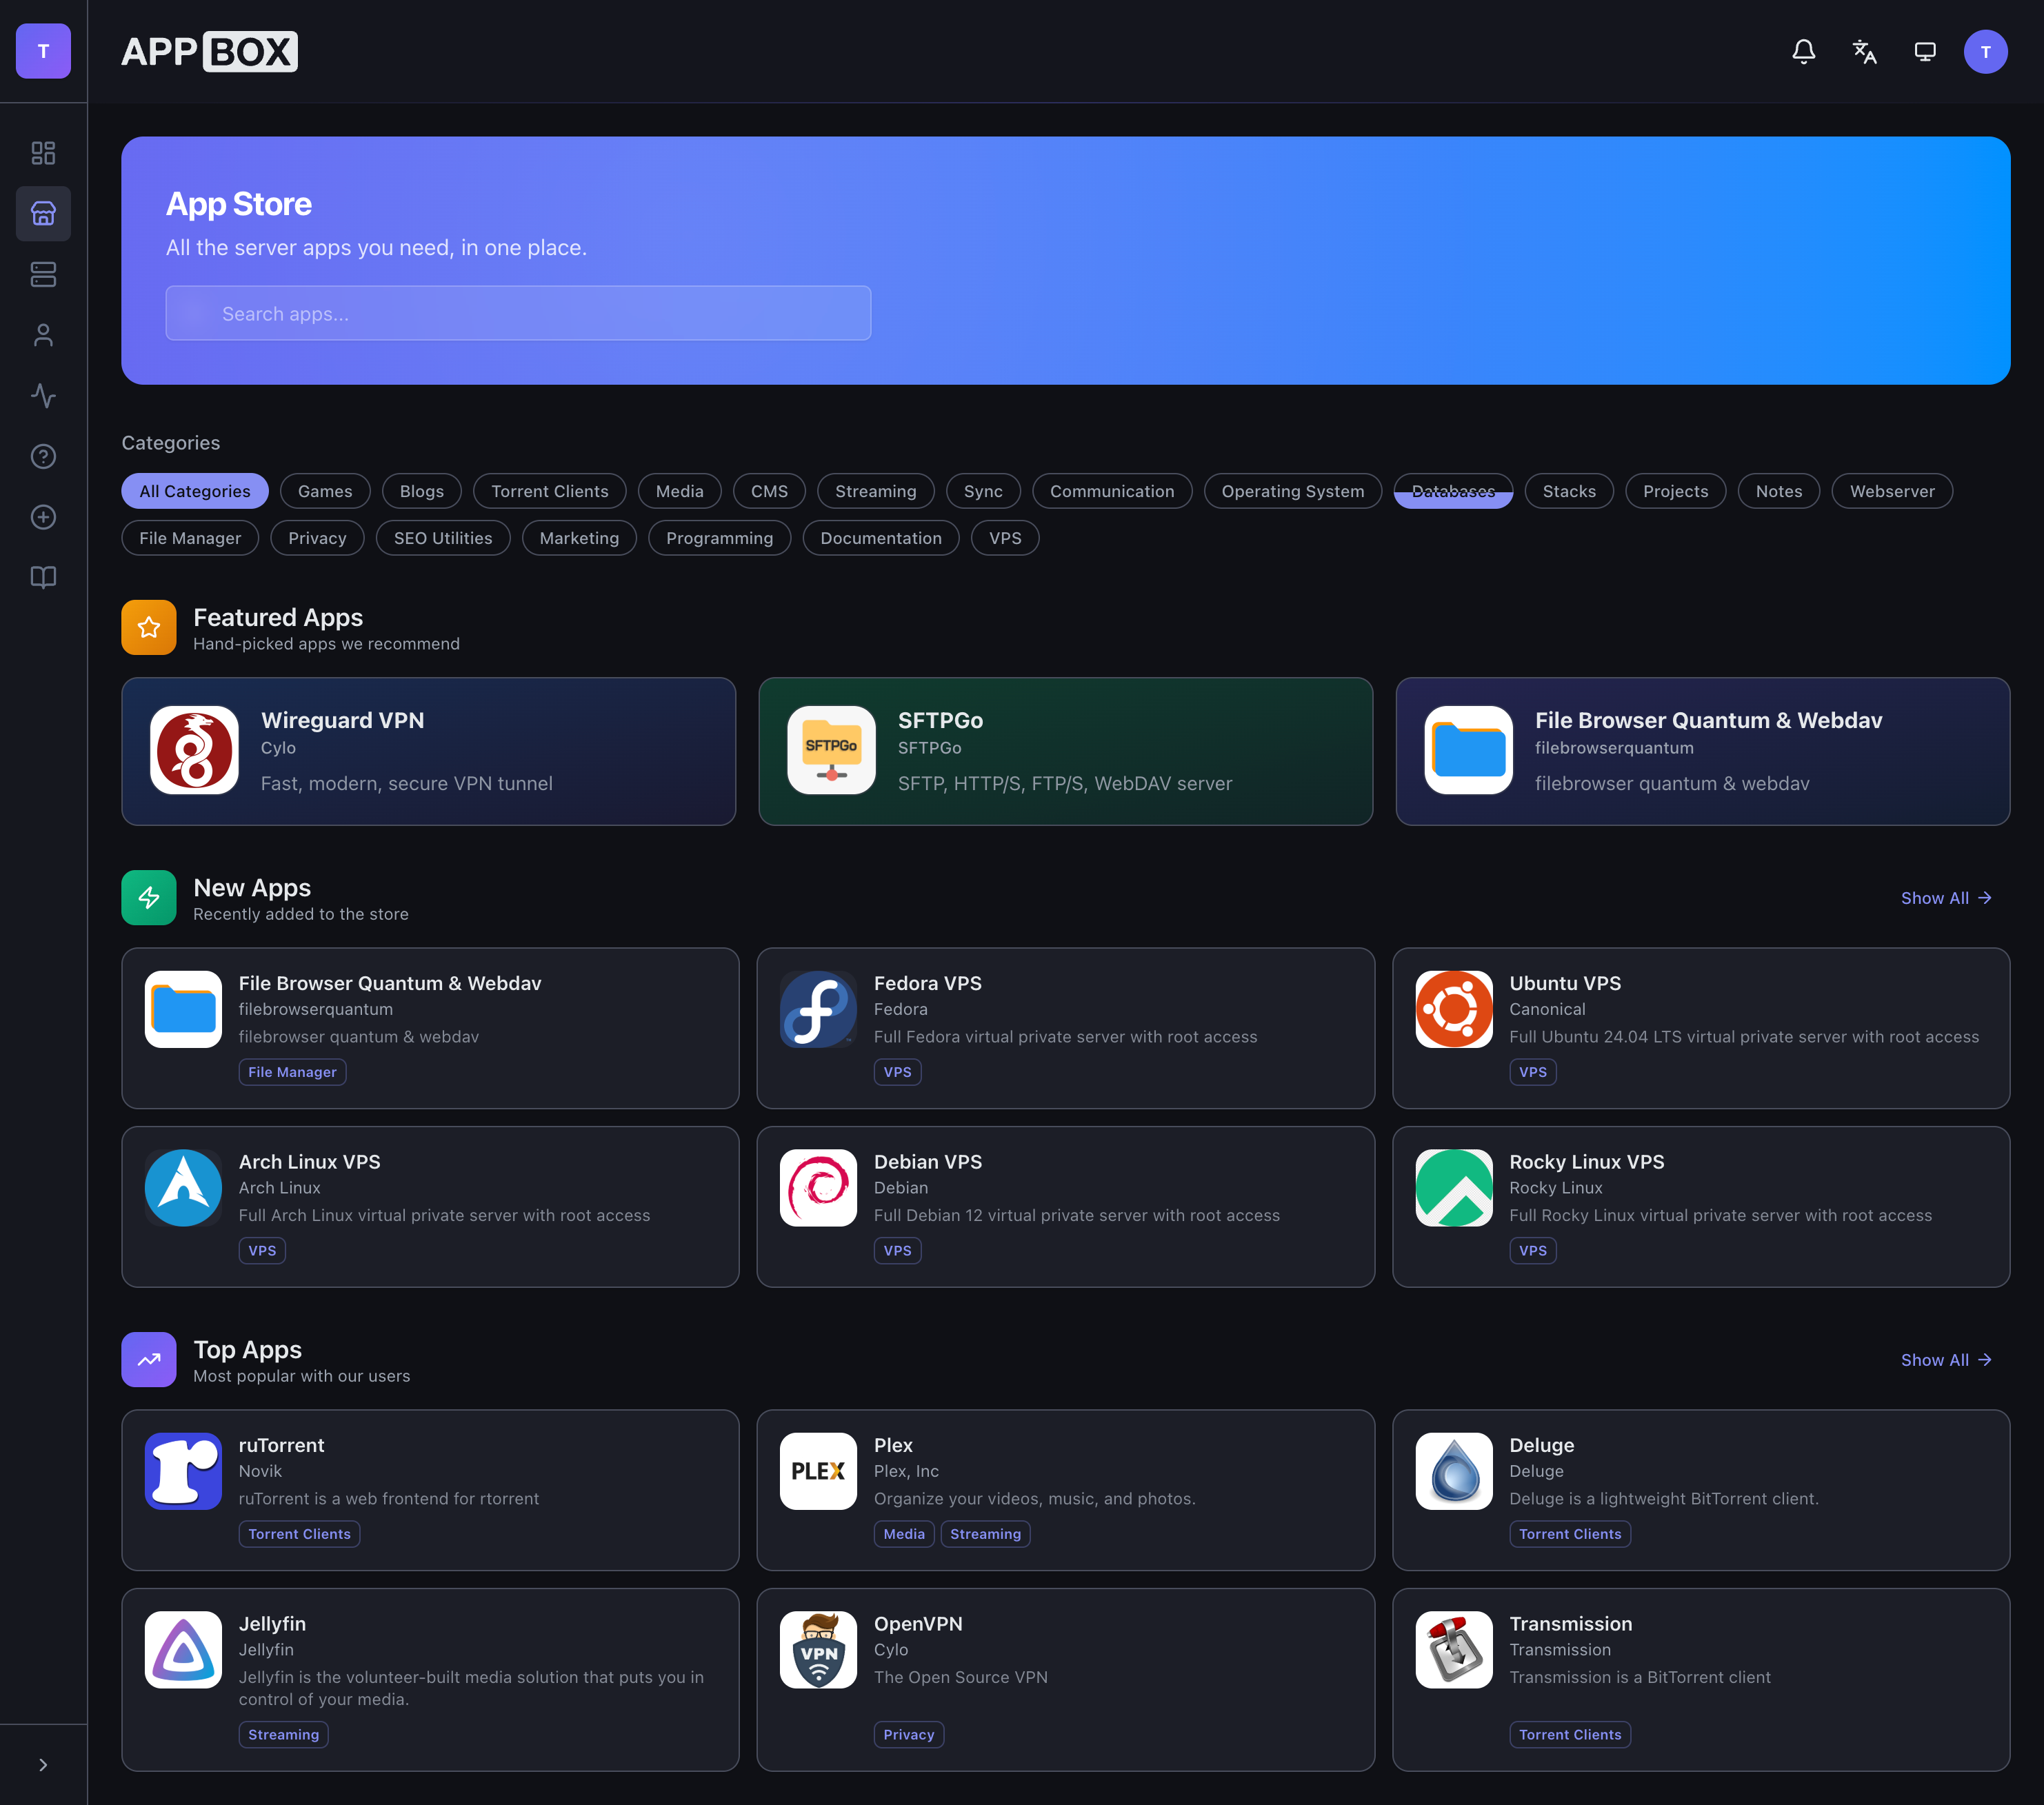
Task: Open File Browser Quantum title in New Apps
Action: tap(390, 983)
